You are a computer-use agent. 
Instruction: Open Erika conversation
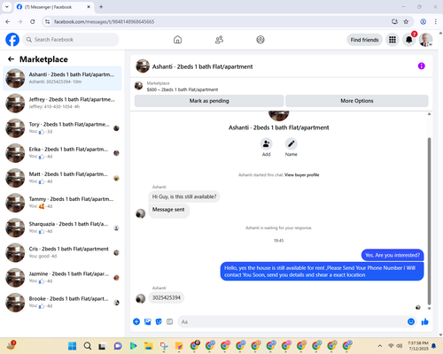pos(62,153)
